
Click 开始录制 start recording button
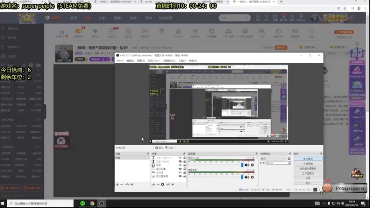coord(308,164)
